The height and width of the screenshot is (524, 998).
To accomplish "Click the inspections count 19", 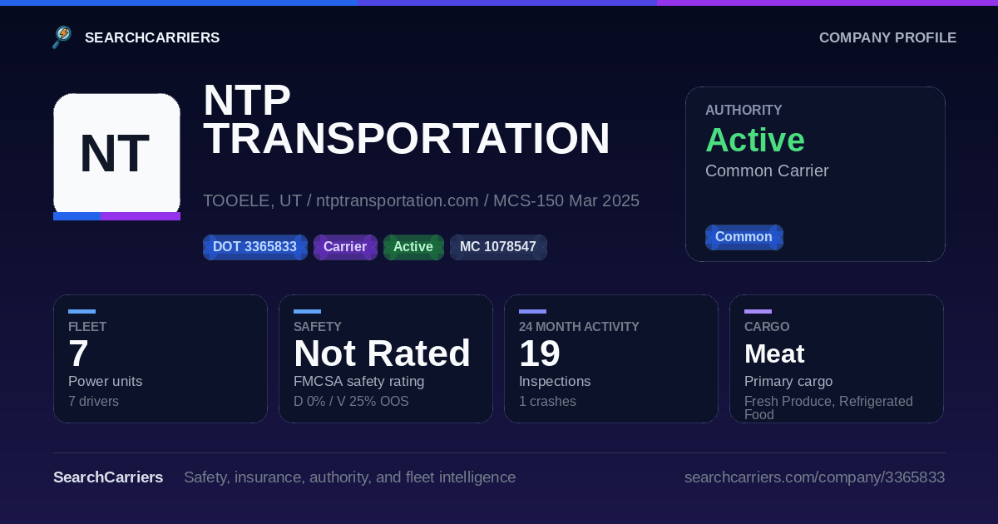I will 540,353.
